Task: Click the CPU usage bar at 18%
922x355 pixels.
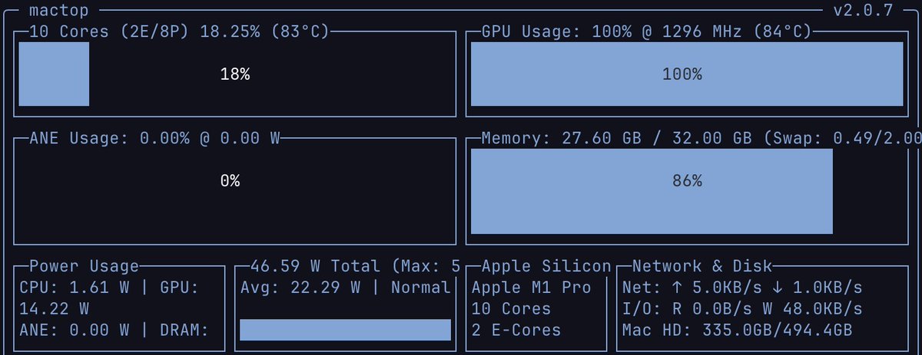Action: pyautogui.click(x=54, y=74)
